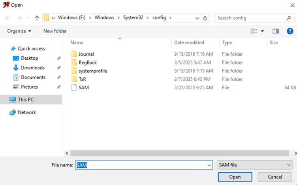Image resolution: width=297 pixels, height=185 pixels.
Task: Select the System32 breadcrumb segment
Action: pyautogui.click(x=133, y=18)
